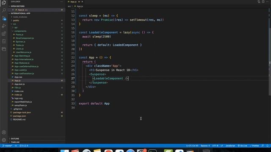Open the Search view in activity bar

[x=4, y=10]
